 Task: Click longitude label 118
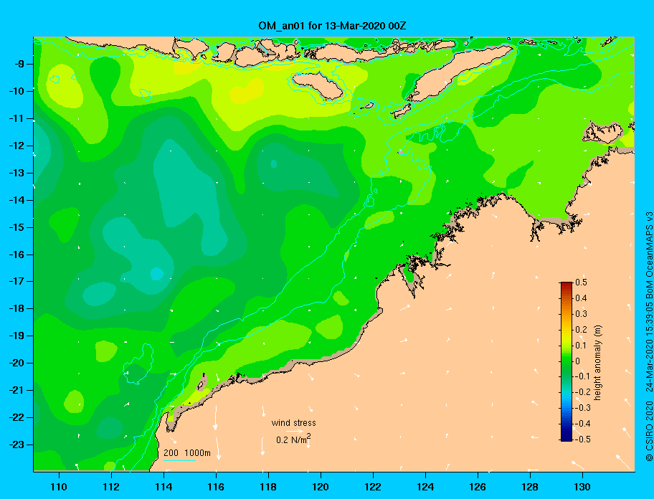coord(268,487)
